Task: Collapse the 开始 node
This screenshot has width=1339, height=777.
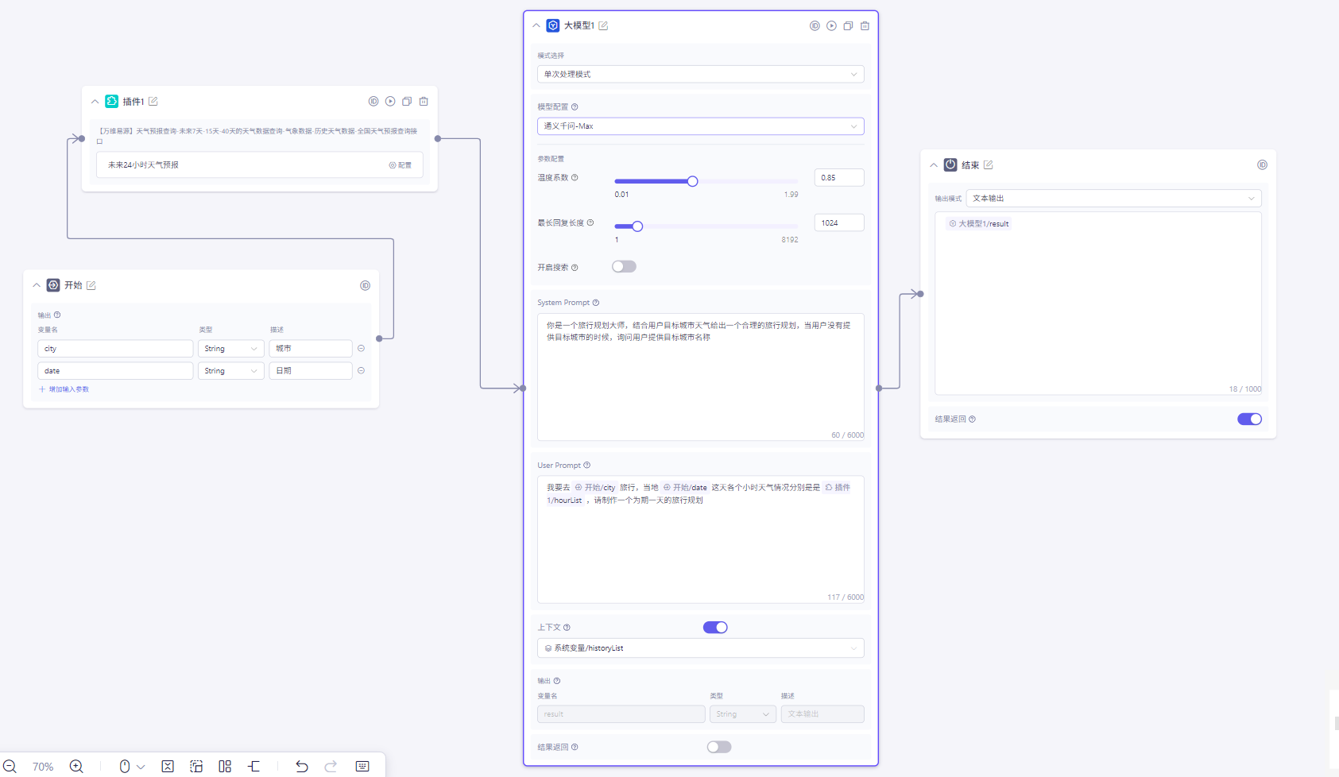Action: [37, 285]
